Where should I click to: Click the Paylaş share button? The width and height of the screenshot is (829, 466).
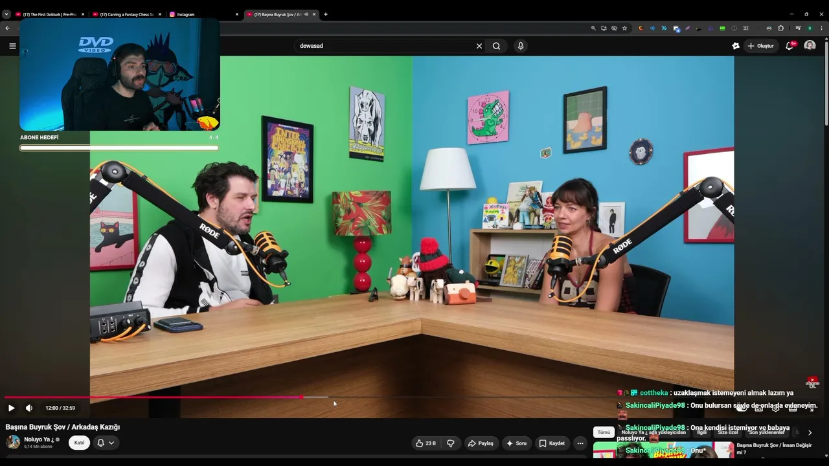(x=481, y=443)
